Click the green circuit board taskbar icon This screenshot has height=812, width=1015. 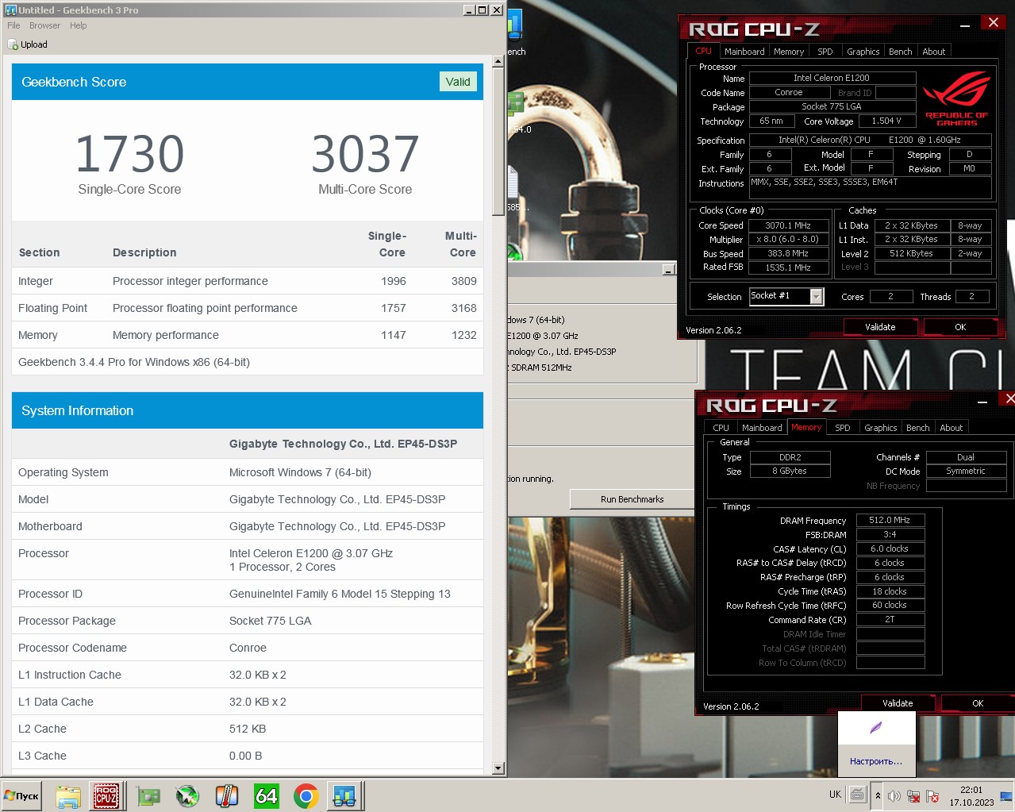pos(148,795)
